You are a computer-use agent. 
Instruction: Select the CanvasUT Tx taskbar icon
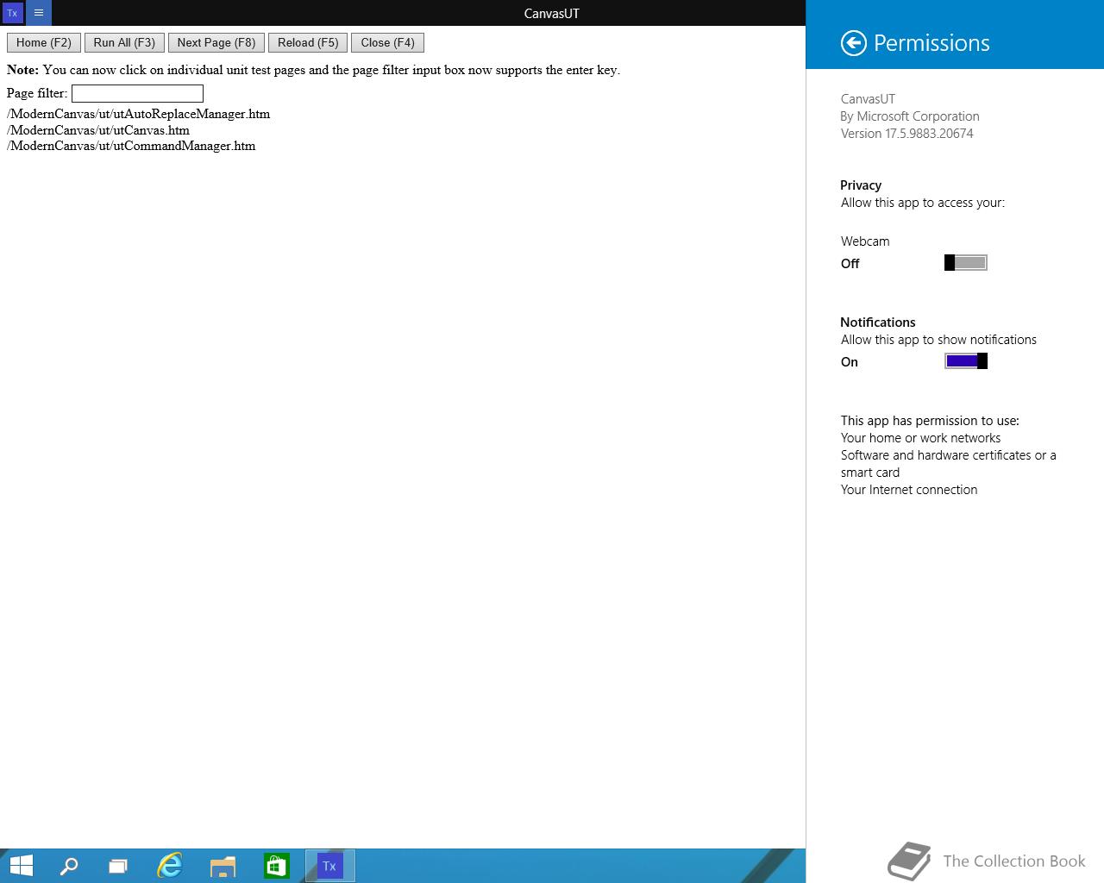329,866
